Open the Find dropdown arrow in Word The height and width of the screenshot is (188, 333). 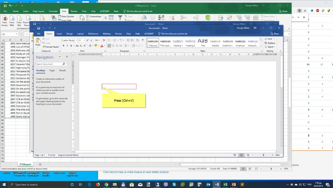(274, 39)
